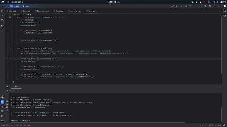The height and width of the screenshot is (127, 227).
Task: Close the Test.java editor tab
Action: tap(96, 11)
